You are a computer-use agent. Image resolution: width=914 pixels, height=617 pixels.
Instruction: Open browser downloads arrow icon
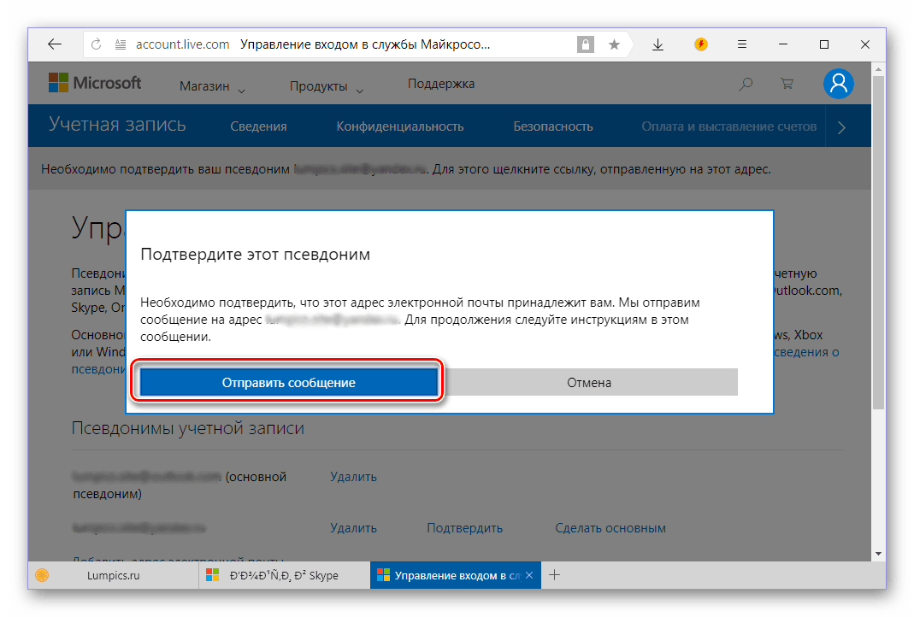(x=657, y=44)
